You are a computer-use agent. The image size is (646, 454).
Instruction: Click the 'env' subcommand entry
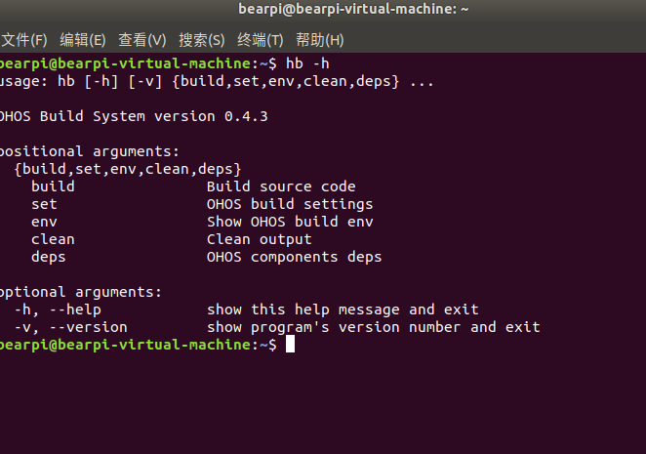click(44, 222)
